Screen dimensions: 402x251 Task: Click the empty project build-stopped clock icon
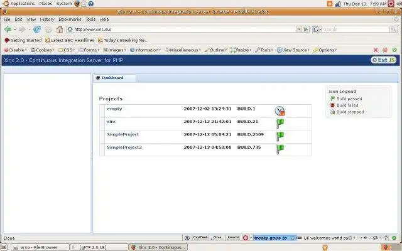[x=280, y=111]
